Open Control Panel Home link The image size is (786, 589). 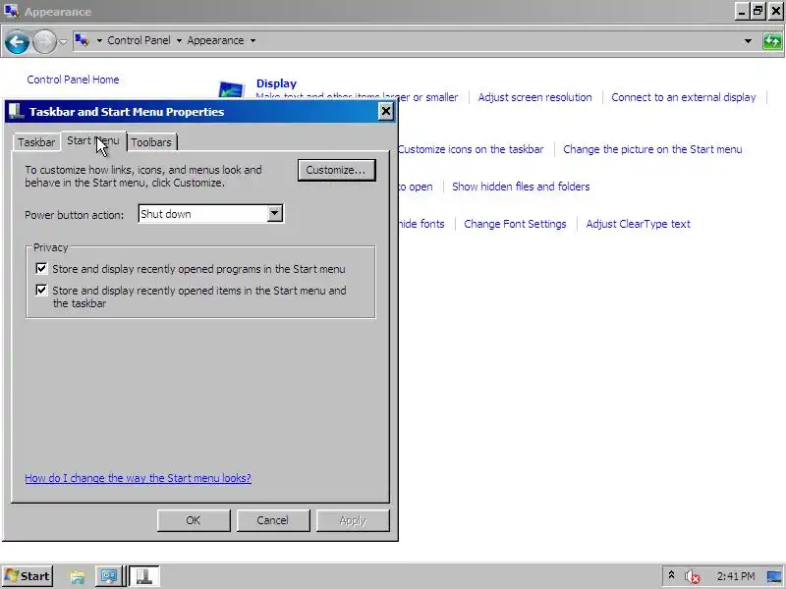coord(73,80)
